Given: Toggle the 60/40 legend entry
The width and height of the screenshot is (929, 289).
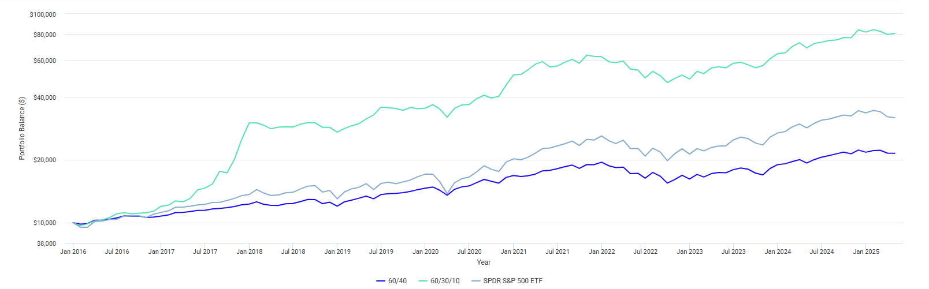Looking at the screenshot, I should tap(397, 281).
